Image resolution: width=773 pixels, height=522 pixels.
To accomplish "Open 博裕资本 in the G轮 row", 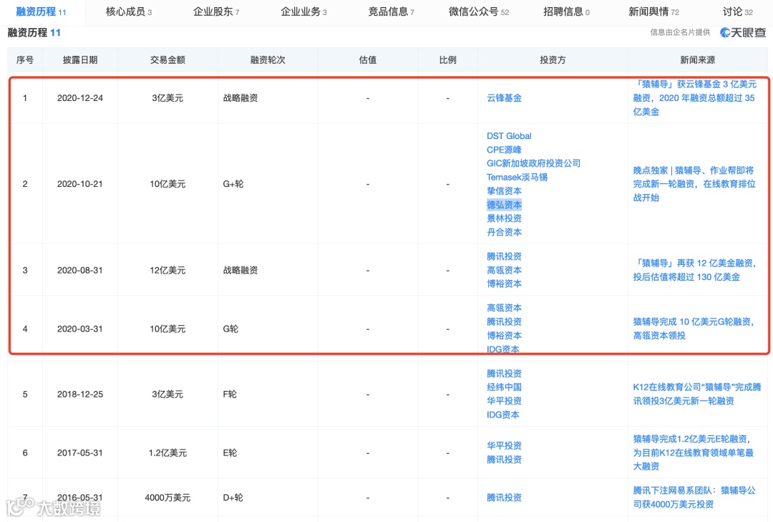I will coord(504,336).
